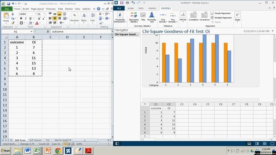Click the cell Borders icon in Excel

[x=21, y=23]
